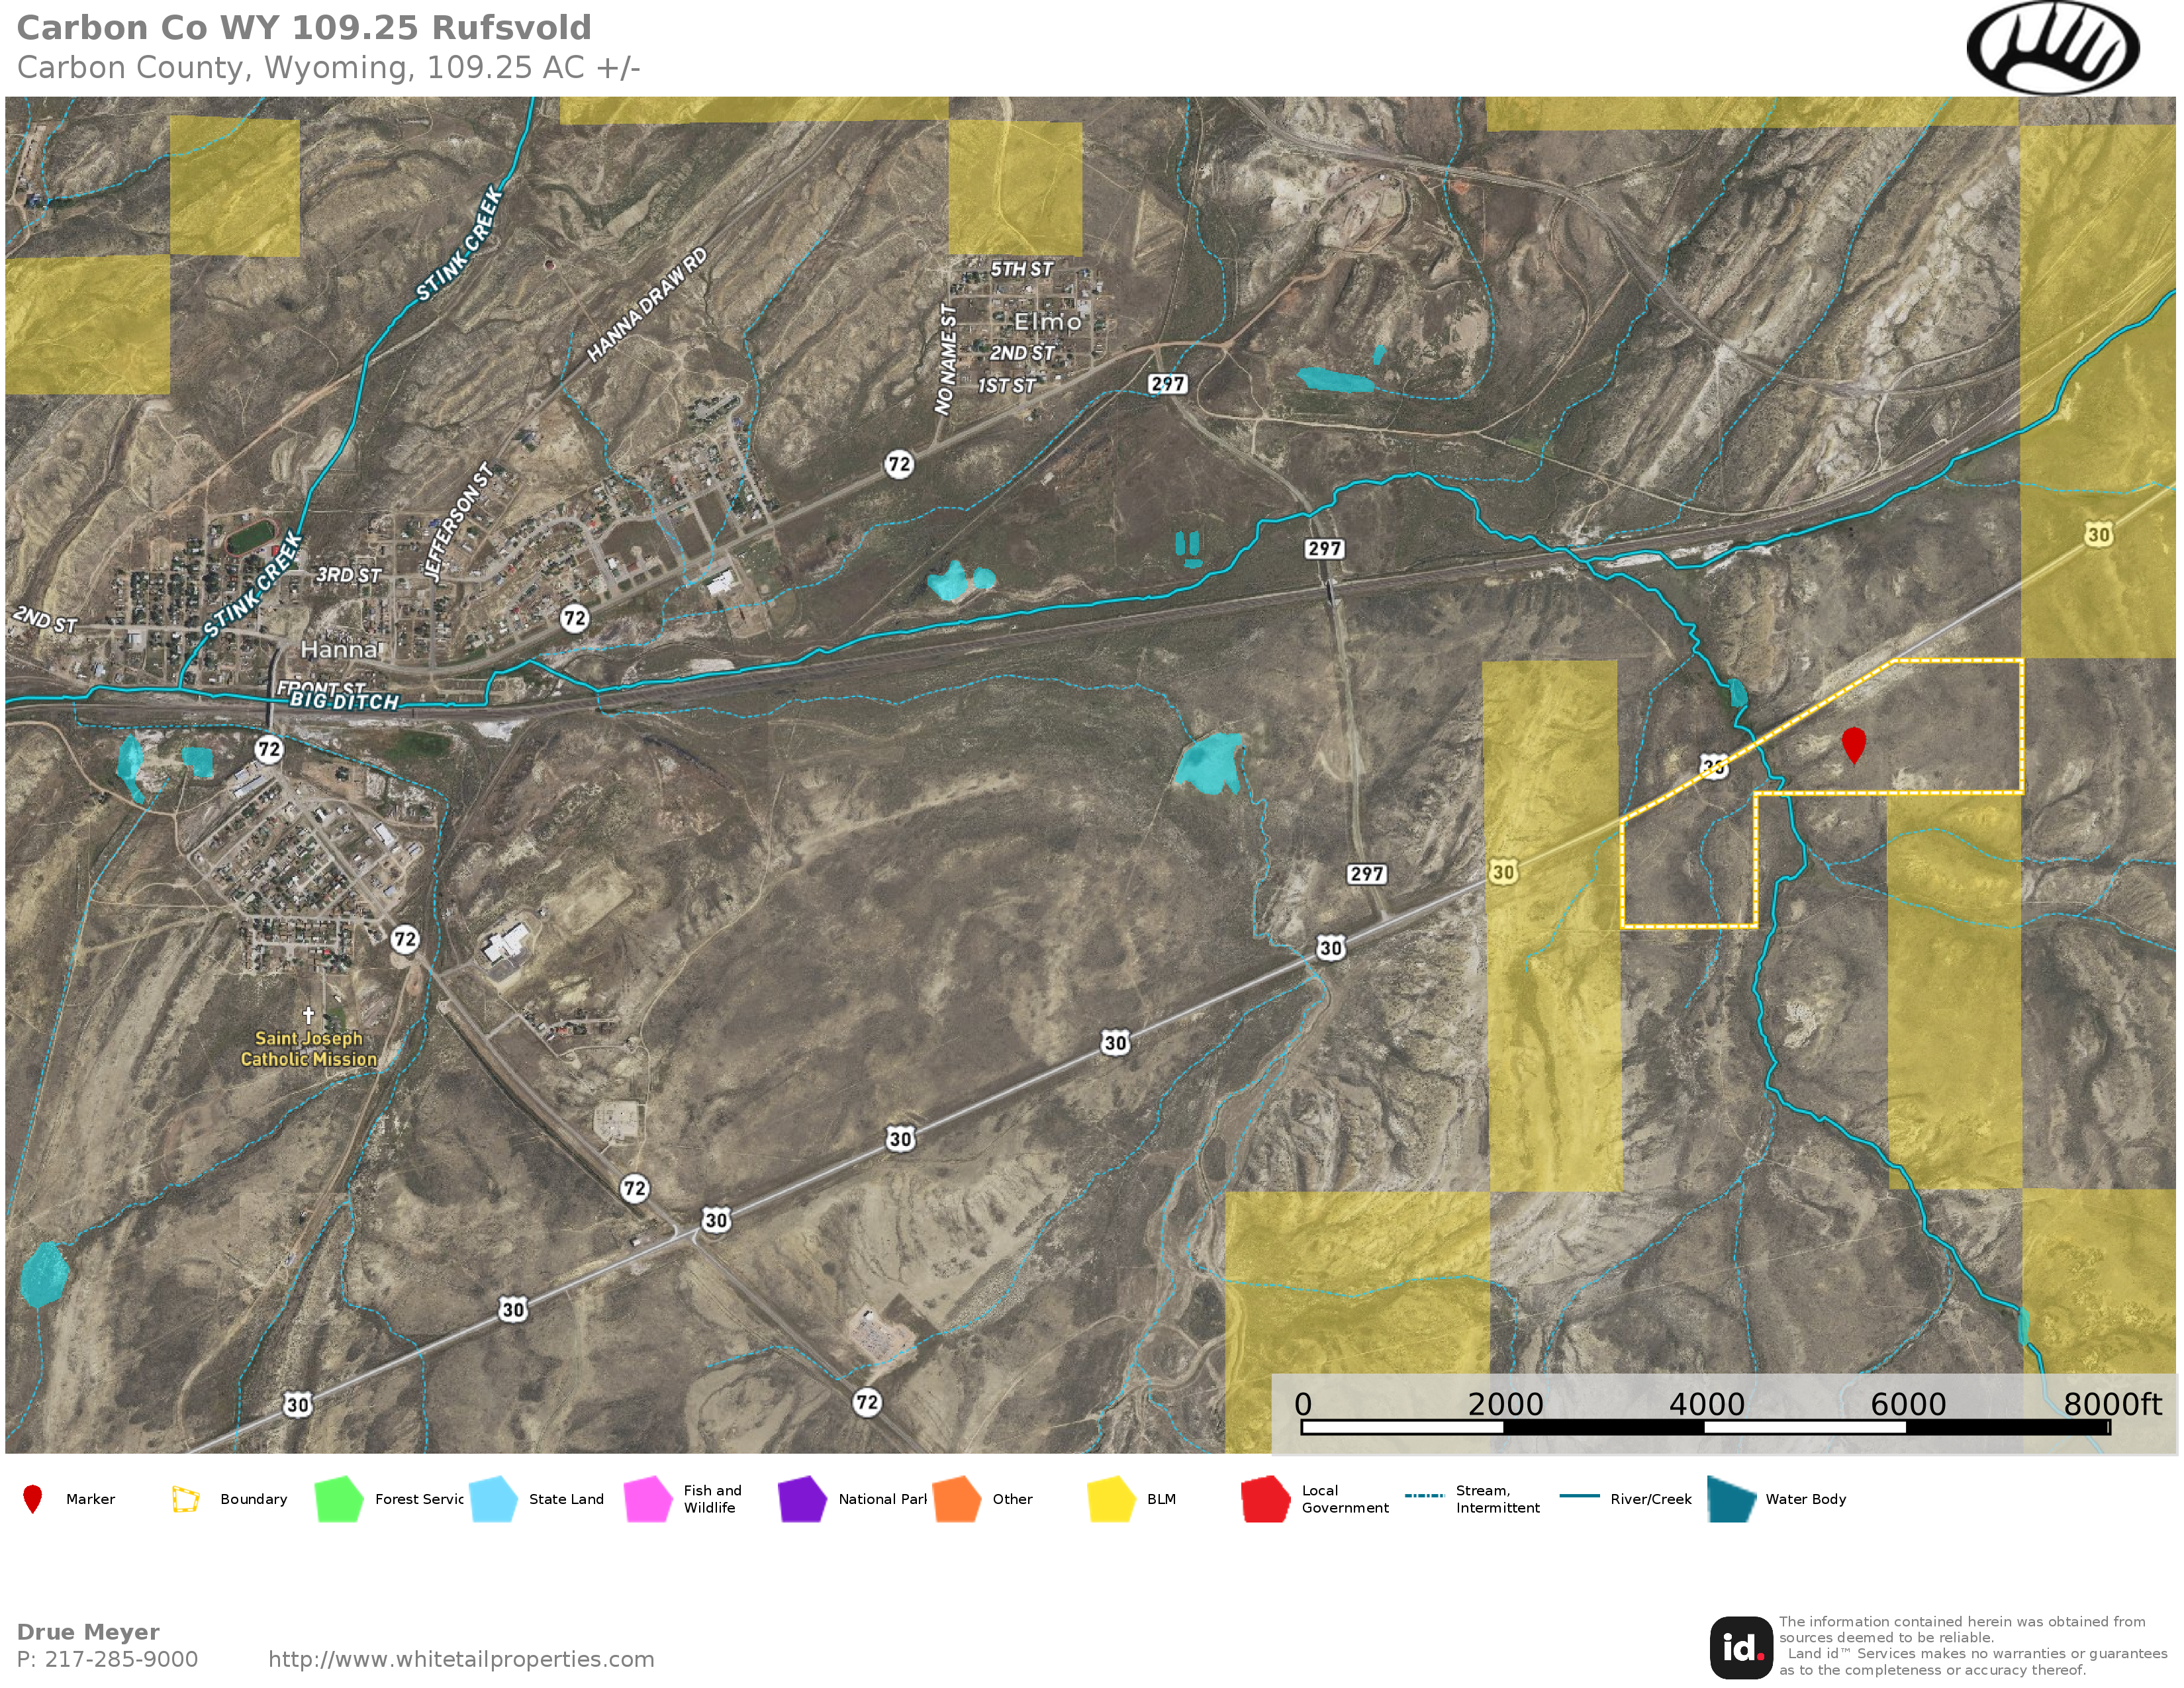The width and height of the screenshot is (2184, 1688).
Task: Click the Saint Joseph Catholic Mission cross icon
Action: click(308, 1015)
